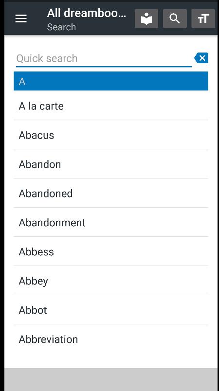Open the text size icon

(203, 18)
